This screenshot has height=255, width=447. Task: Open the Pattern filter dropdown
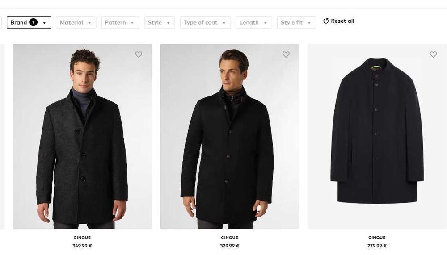[x=120, y=22]
